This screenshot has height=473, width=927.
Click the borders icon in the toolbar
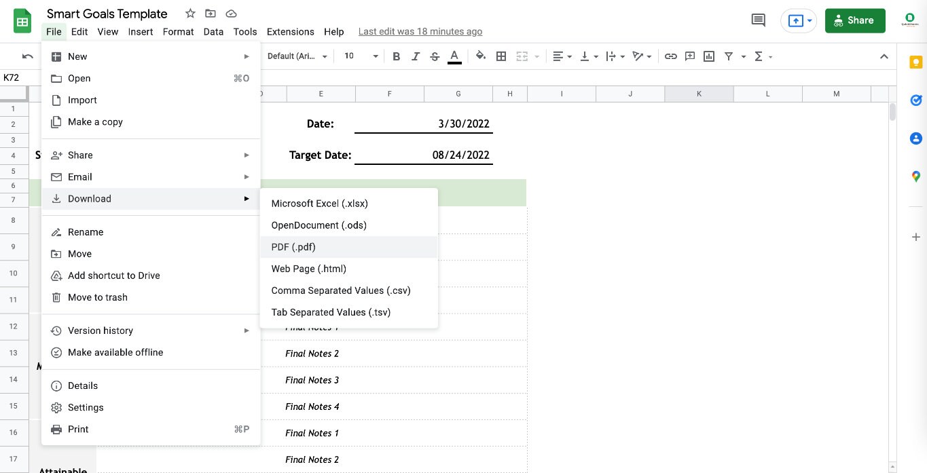[501, 56]
